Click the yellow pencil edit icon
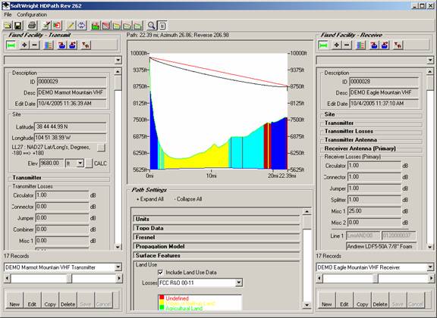 tap(71, 26)
